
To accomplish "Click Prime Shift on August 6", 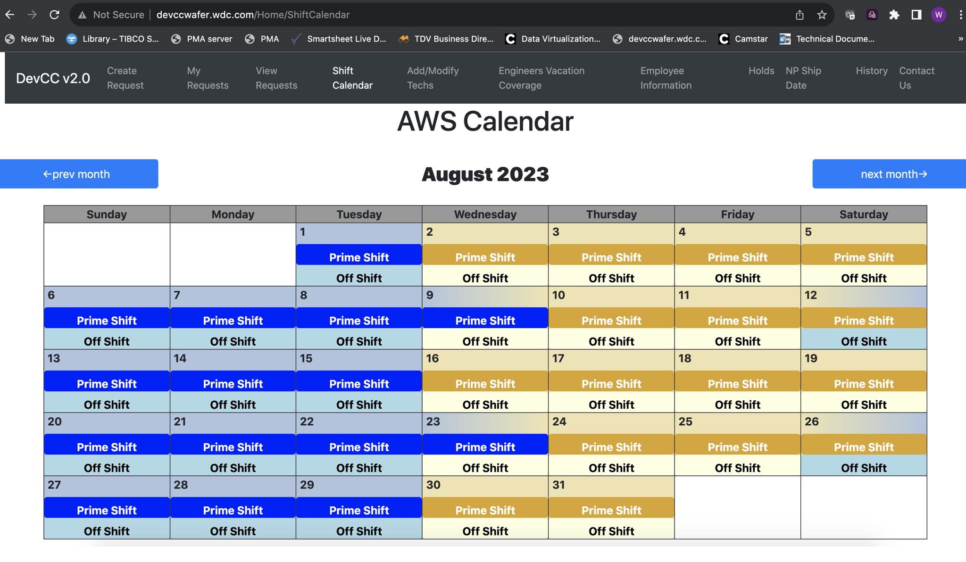I will (107, 318).
